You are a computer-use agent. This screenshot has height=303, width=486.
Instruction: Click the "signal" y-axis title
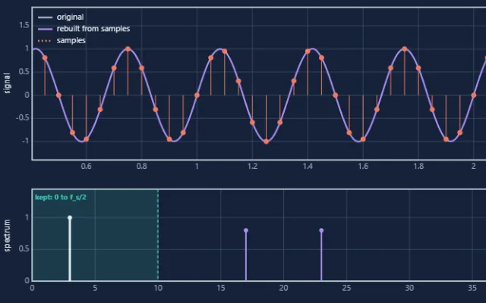[x=7, y=83]
